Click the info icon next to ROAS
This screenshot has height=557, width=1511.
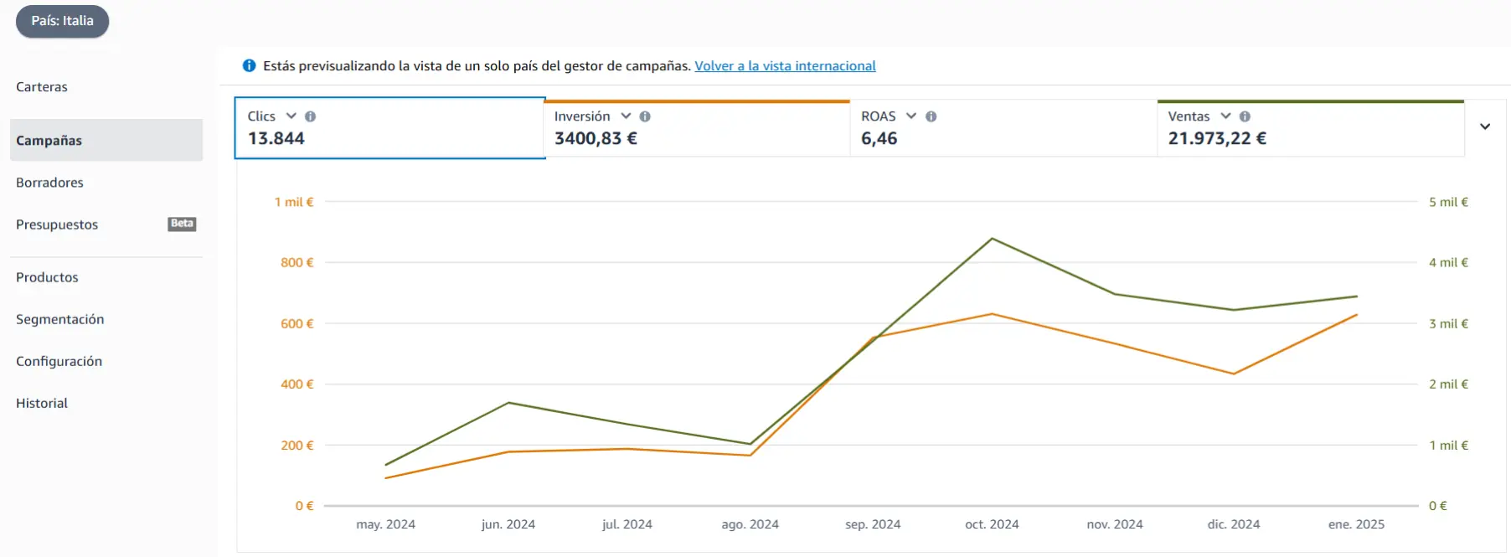pyautogui.click(x=931, y=116)
